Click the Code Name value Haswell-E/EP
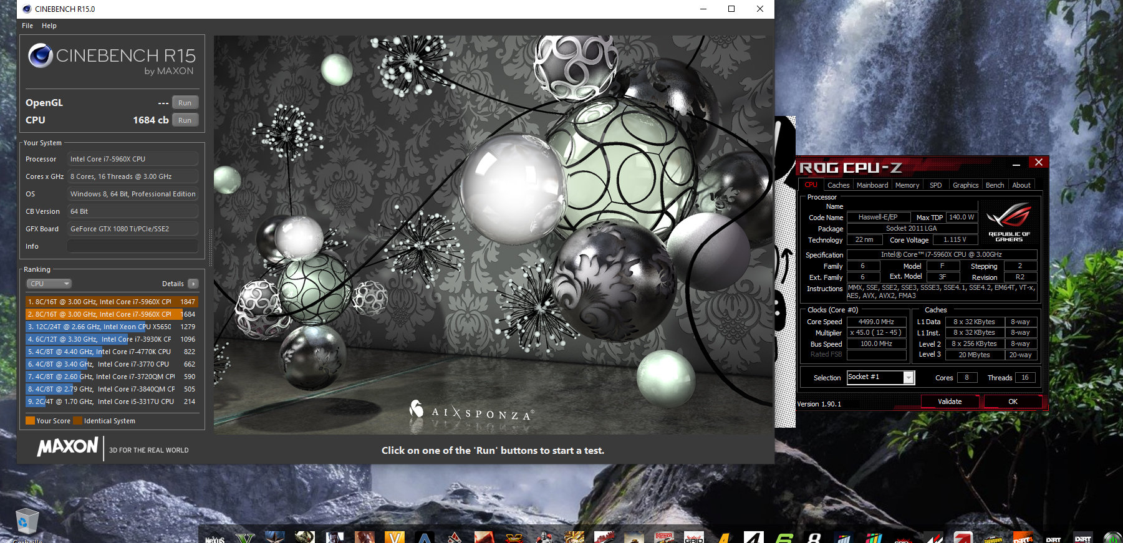 pos(878,217)
